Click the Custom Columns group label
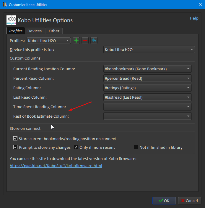 (25, 58)
